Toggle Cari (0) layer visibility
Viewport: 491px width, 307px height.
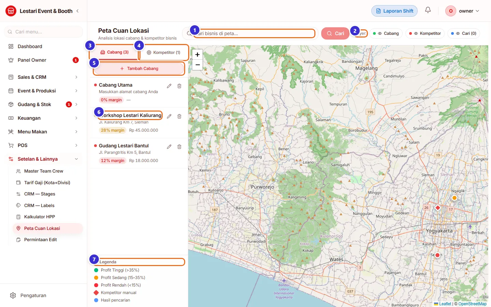coord(464,33)
